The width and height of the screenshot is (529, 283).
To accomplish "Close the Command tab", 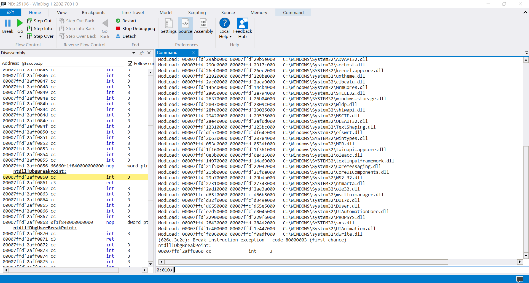I will coord(194,53).
